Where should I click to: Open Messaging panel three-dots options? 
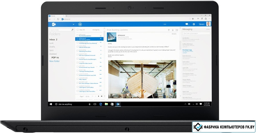(x=208, y=29)
